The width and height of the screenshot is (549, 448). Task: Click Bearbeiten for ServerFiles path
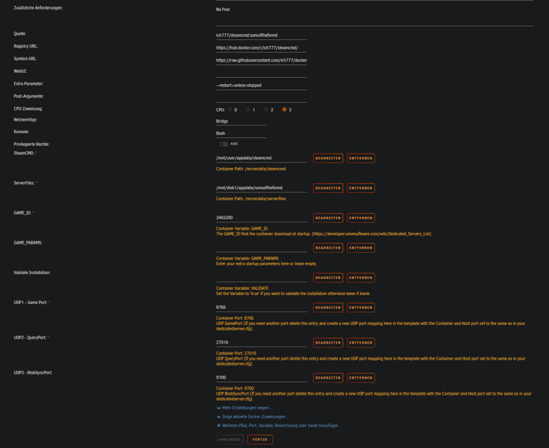pos(328,188)
